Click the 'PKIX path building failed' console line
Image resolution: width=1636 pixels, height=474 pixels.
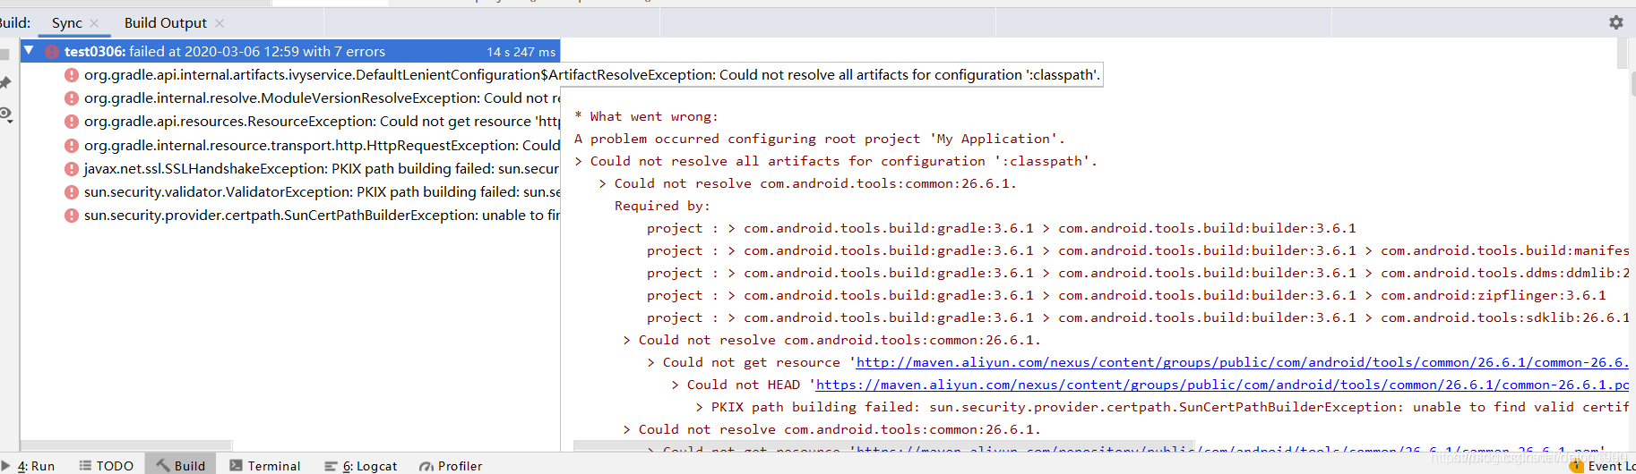[1162, 407]
